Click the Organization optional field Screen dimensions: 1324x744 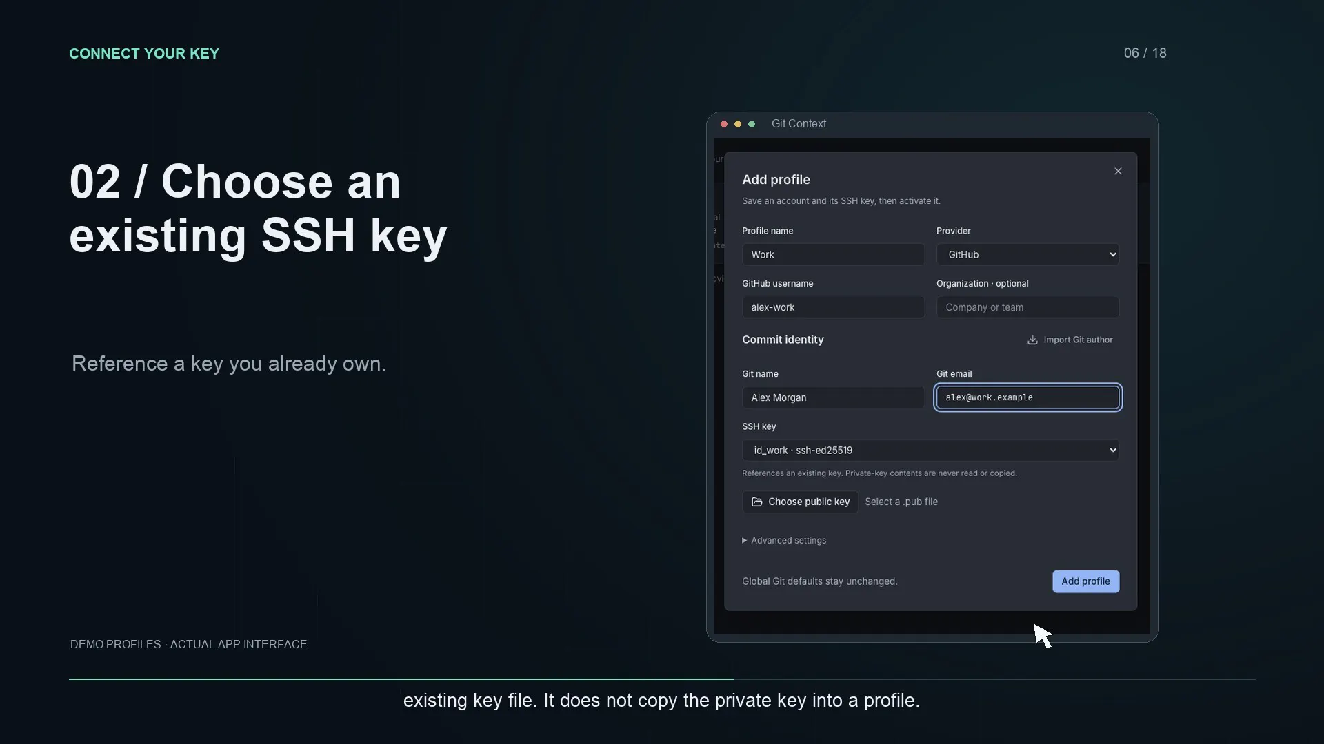click(1027, 307)
